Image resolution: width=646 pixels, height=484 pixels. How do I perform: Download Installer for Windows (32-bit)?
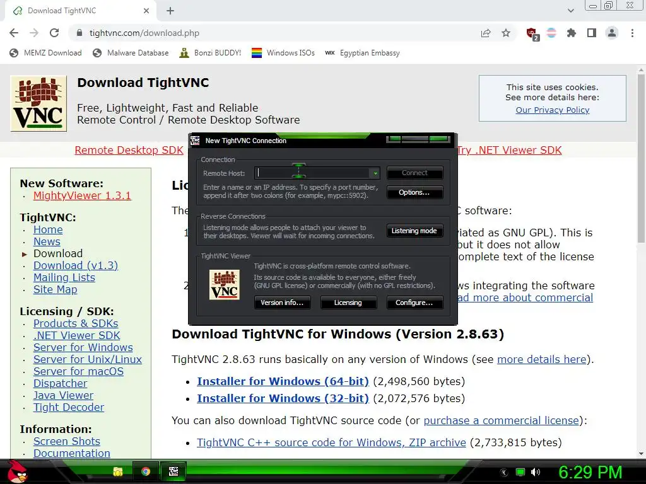point(283,398)
